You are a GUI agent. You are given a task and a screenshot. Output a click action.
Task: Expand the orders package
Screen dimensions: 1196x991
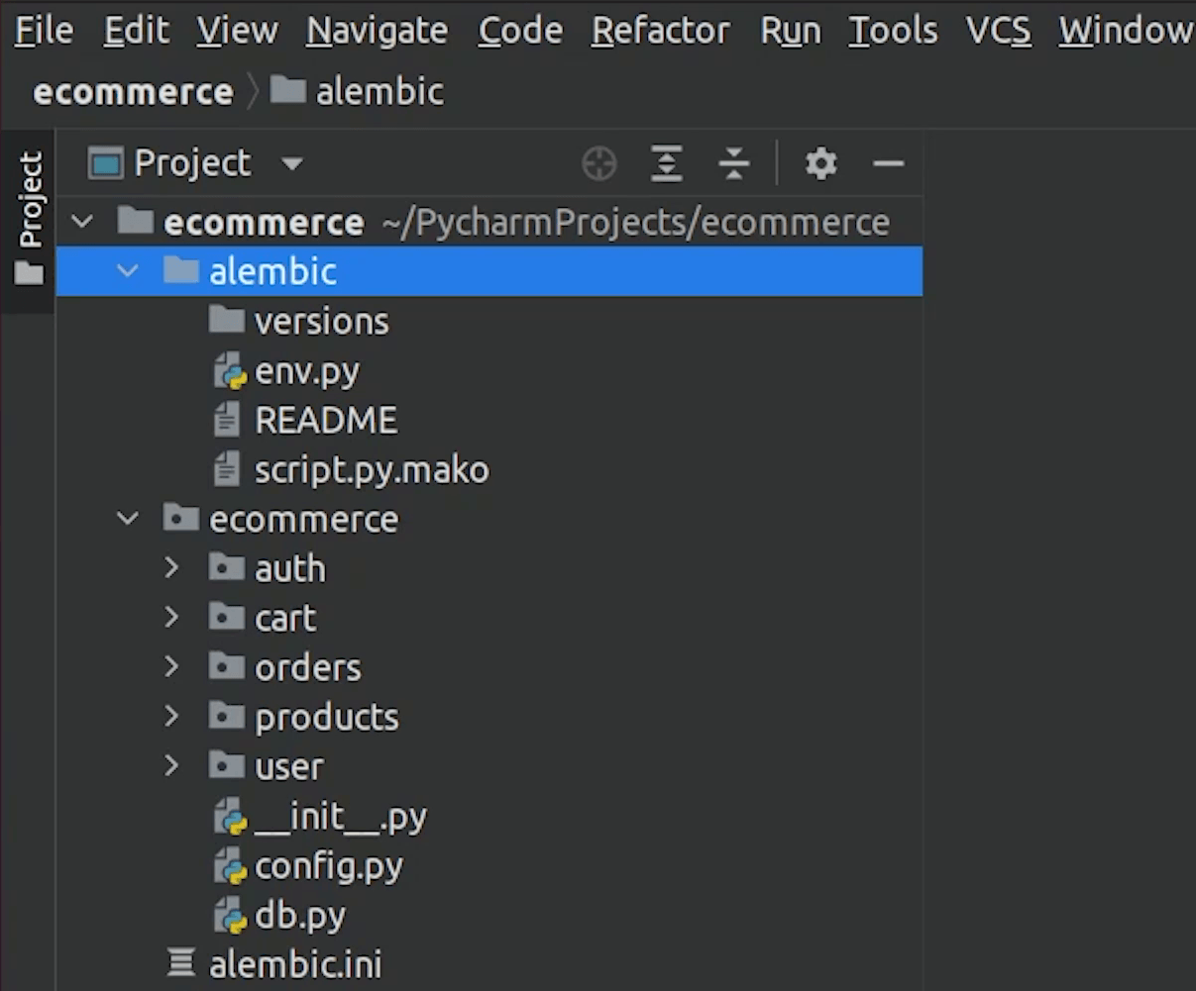tap(171, 667)
